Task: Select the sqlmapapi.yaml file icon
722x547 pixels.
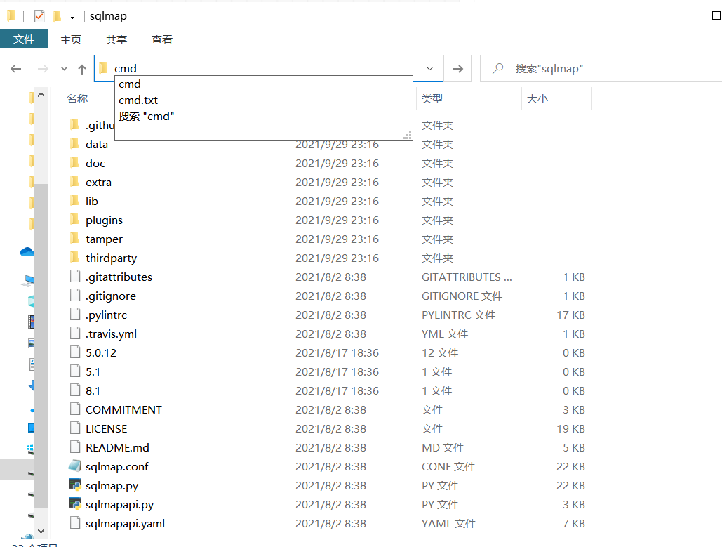Action: (x=75, y=522)
